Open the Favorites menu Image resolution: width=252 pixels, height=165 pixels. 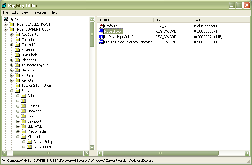39,12
